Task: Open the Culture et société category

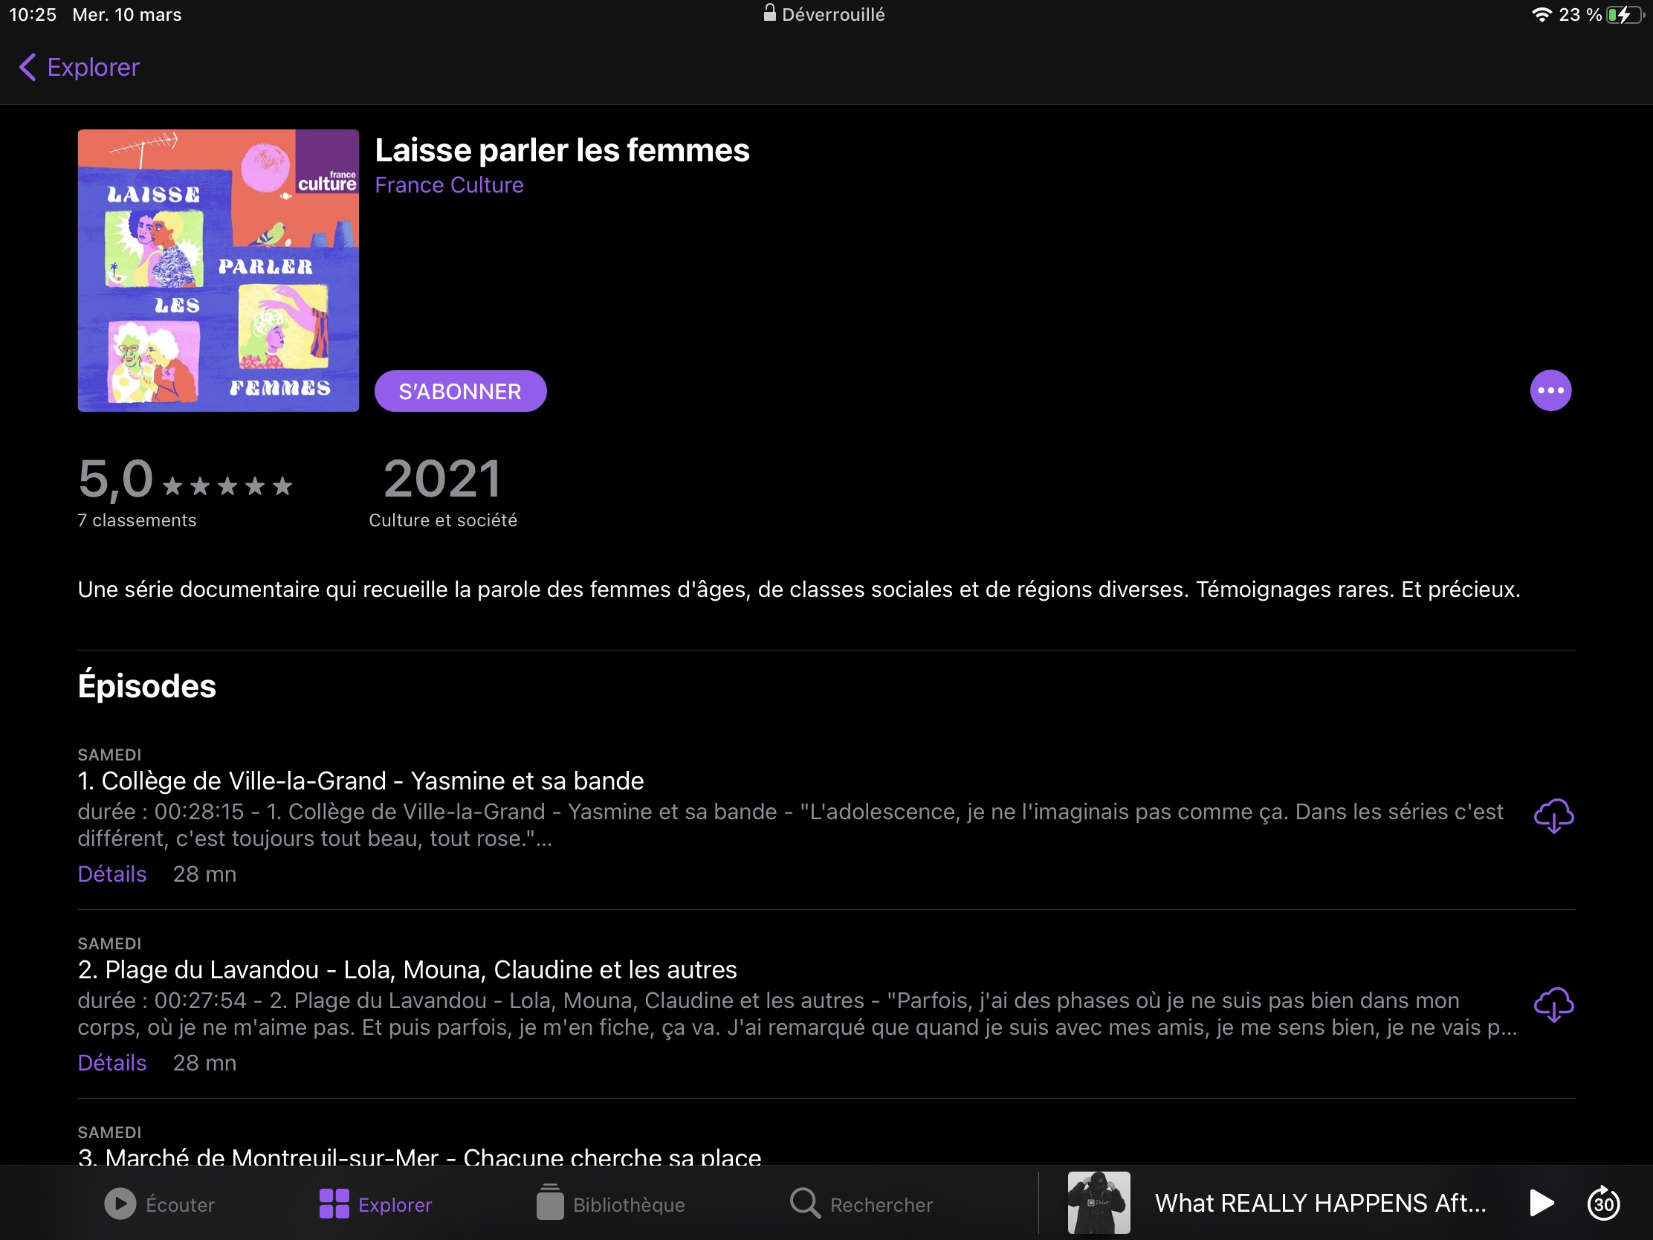Action: coord(443,520)
